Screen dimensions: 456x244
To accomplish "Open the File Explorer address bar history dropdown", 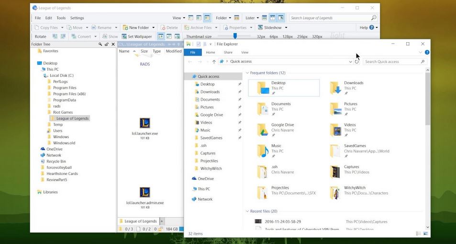I will [350, 61].
